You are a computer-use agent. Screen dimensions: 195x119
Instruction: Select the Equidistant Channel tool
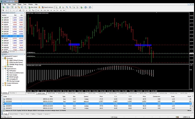20,10
